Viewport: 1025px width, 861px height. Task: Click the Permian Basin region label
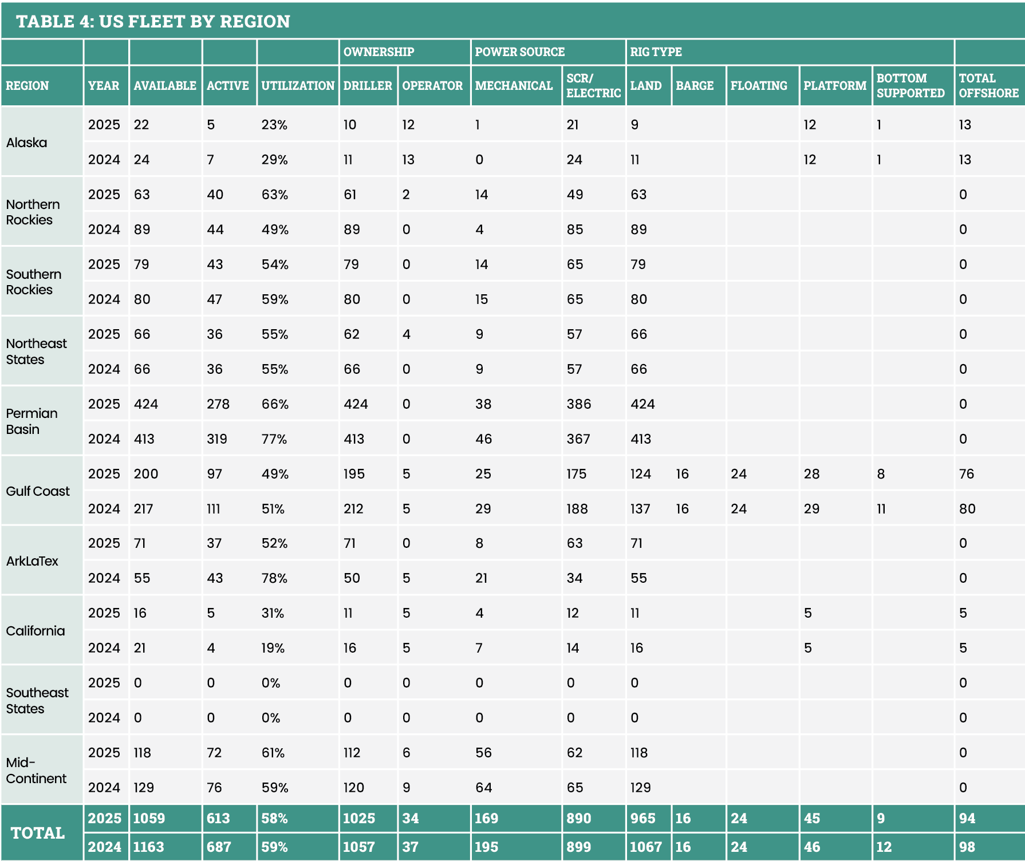pos(31,421)
